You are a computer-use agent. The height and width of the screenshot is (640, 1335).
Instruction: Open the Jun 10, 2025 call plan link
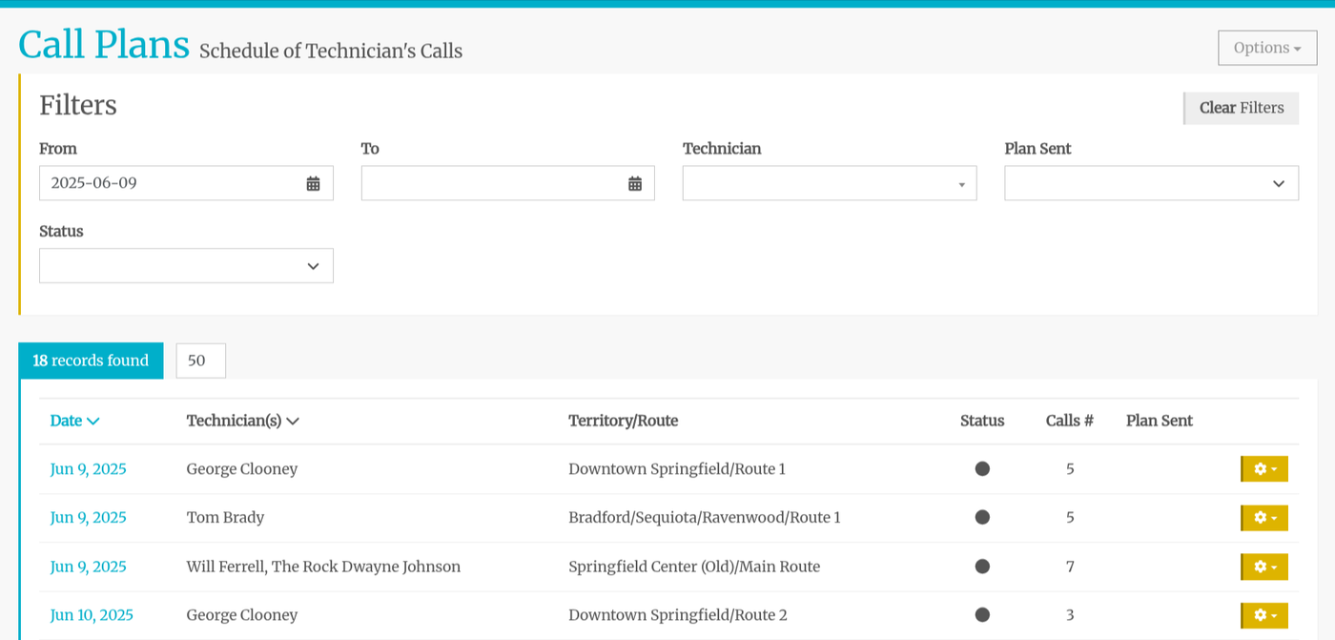pyautogui.click(x=92, y=615)
